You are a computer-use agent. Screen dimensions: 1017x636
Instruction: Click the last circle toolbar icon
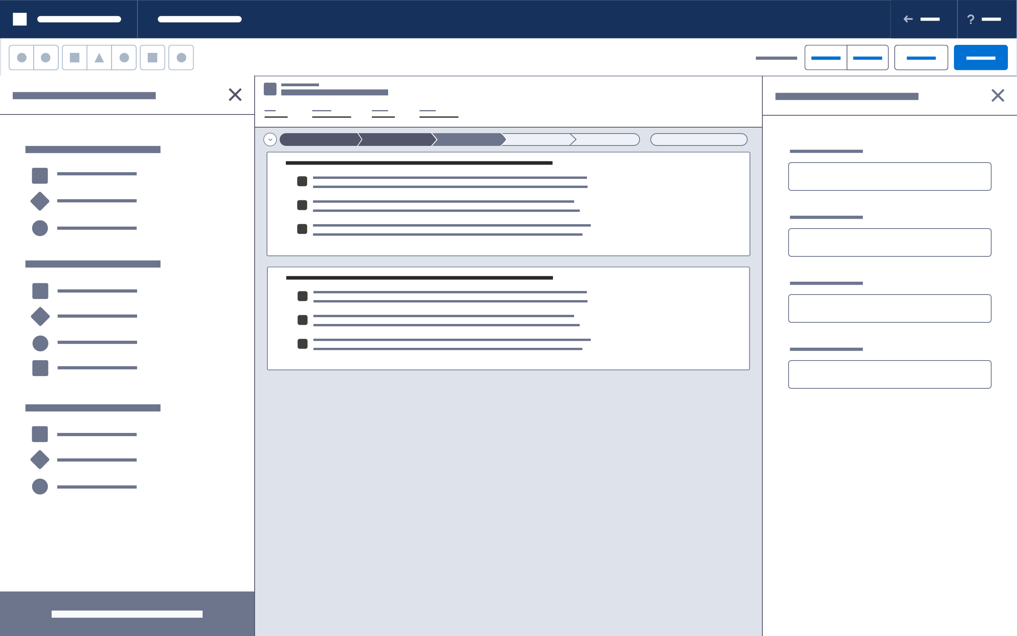pyautogui.click(x=181, y=58)
